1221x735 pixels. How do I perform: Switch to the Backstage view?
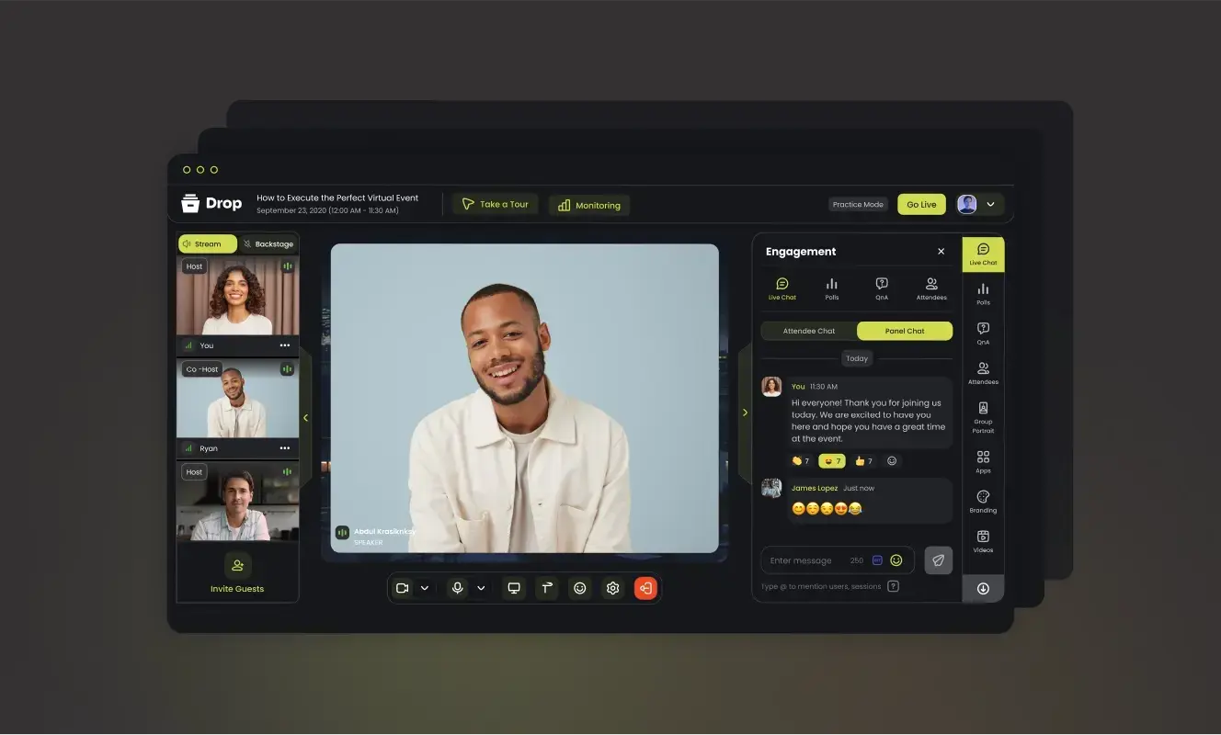pos(268,243)
